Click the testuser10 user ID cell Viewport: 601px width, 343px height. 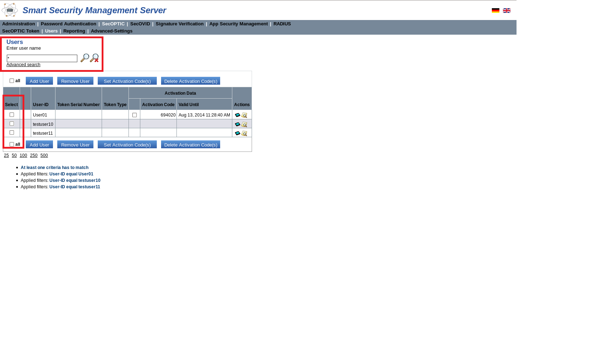(x=43, y=124)
